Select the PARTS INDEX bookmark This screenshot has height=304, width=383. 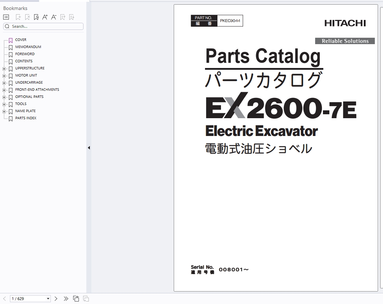pyautogui.click(x=26, y=118)
